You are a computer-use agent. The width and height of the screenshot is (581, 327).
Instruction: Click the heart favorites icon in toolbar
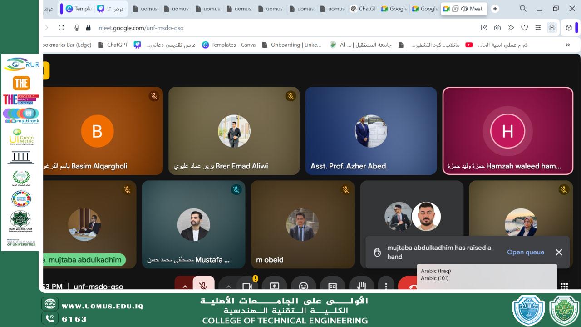click(x=524, y=28)
